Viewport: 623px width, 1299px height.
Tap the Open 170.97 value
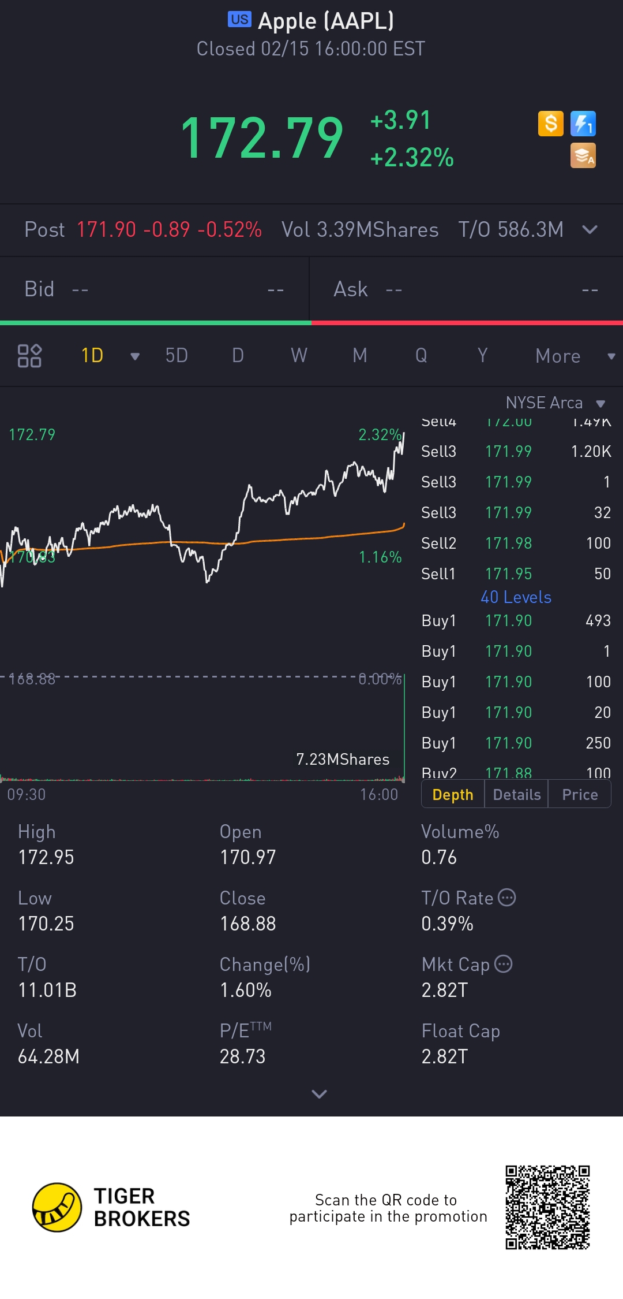tap(248, 857)
